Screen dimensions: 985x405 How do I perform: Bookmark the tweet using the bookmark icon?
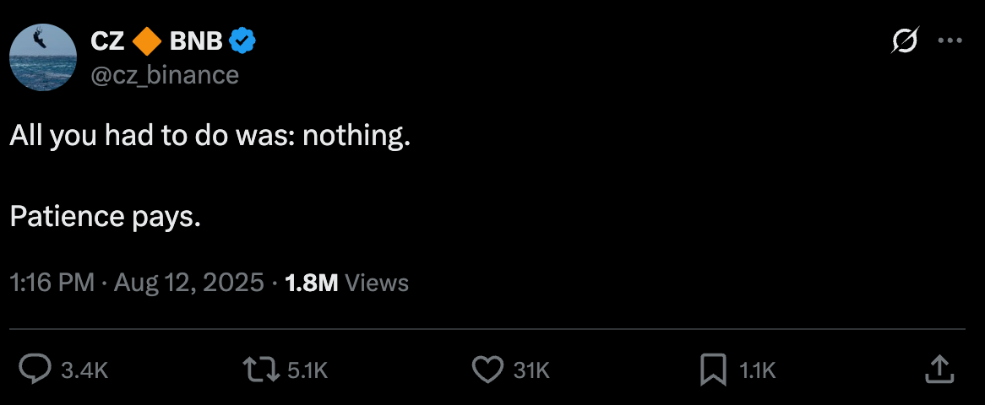point(712,369)
